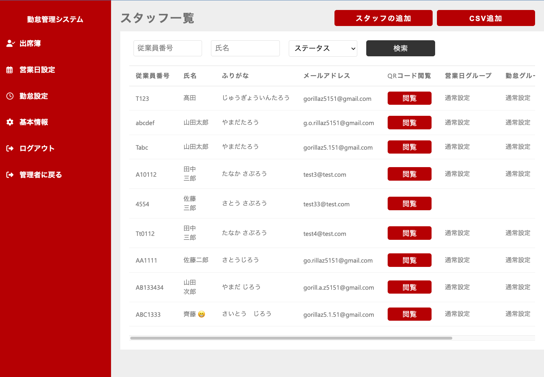This screenshot has width=544, height=377.
Task: Click into the 氏名 input field
Action: point(245,48)
